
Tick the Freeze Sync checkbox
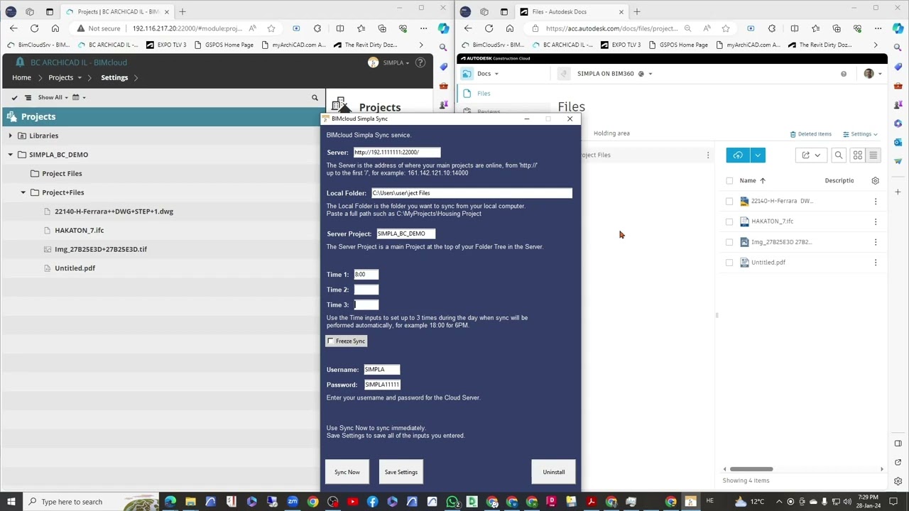(330, 341)
